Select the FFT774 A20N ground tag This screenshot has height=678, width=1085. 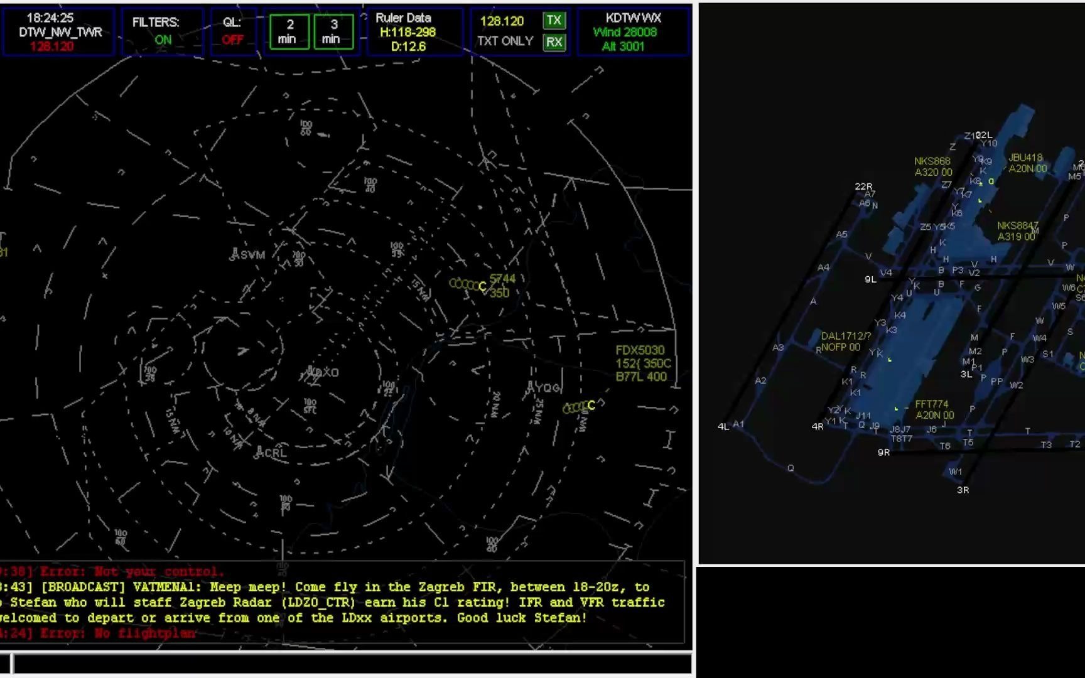[934, 409]
